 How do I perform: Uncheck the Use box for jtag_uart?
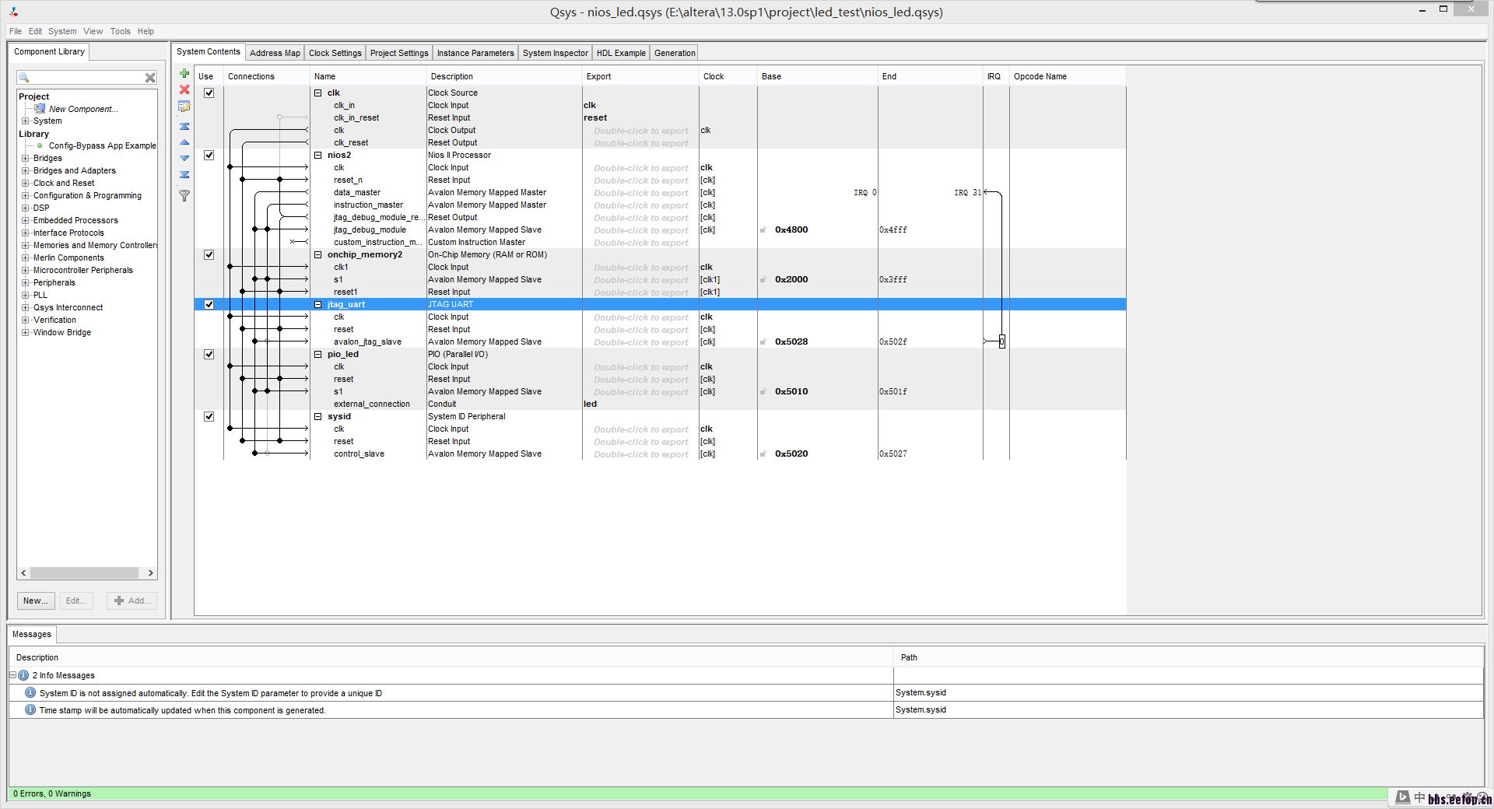[209, 304]
